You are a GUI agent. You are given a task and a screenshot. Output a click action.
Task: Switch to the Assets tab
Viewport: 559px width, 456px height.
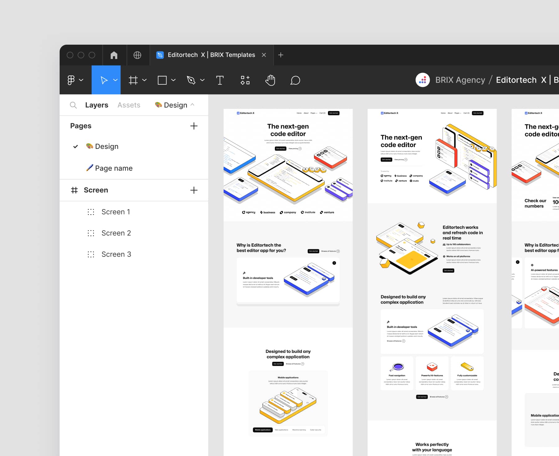click(x=129, y=105)
